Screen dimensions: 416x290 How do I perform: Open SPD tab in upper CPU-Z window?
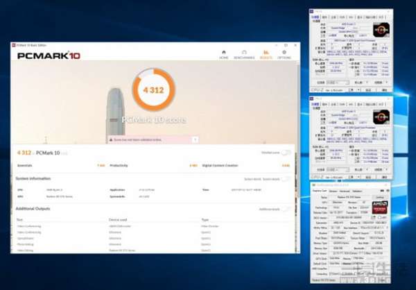351,17
